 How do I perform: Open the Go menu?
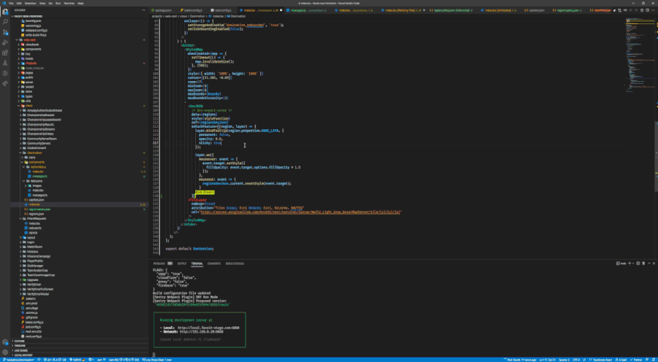[50, 3]
